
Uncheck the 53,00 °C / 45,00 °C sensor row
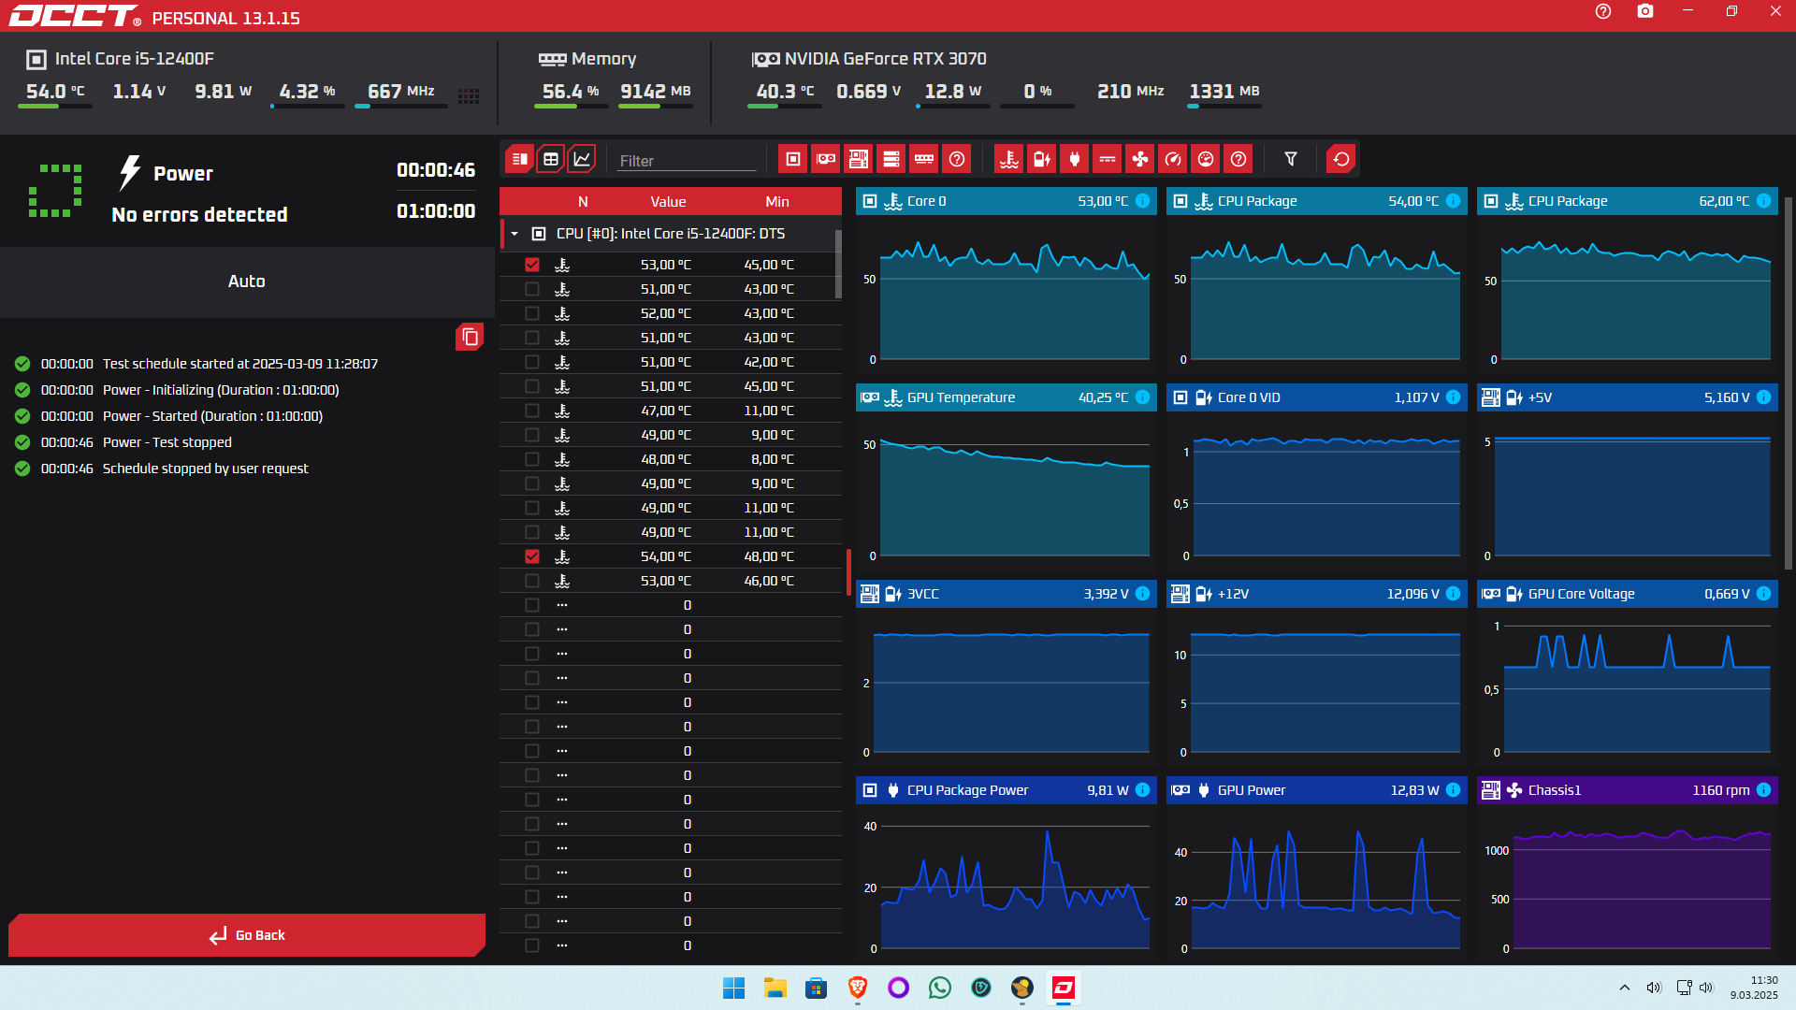pyautogui.click(x=532, y=265)
